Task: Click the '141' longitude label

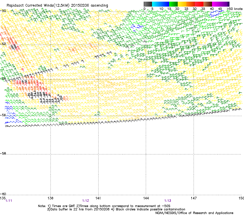Action: [x=98, y=198]
